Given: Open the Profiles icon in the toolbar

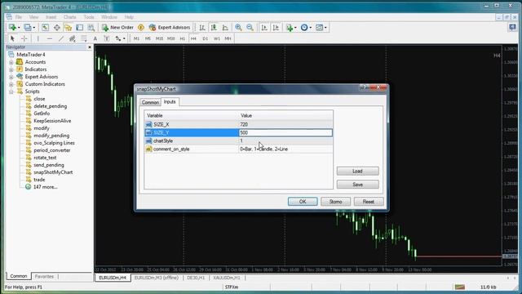Looking at the screenshot, I should pyautogui.click(x=28, y=27).
